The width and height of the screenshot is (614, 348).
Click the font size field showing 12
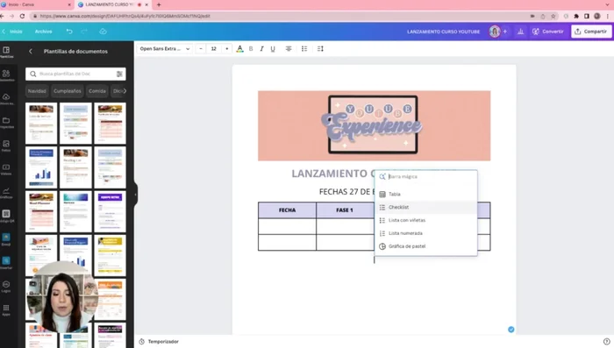[x=214, y=49]
